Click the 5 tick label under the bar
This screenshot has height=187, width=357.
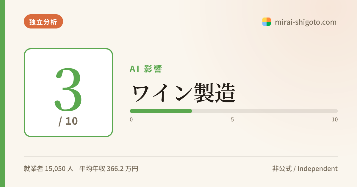pos(232,120)
